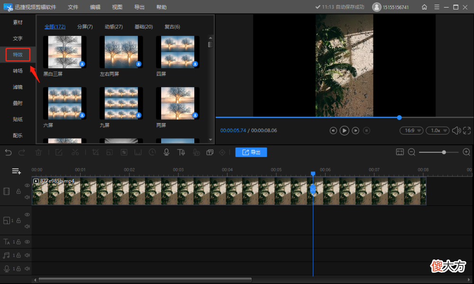
Task: Mute the music track
Action: pyautogui.click(x=27, y=255)
